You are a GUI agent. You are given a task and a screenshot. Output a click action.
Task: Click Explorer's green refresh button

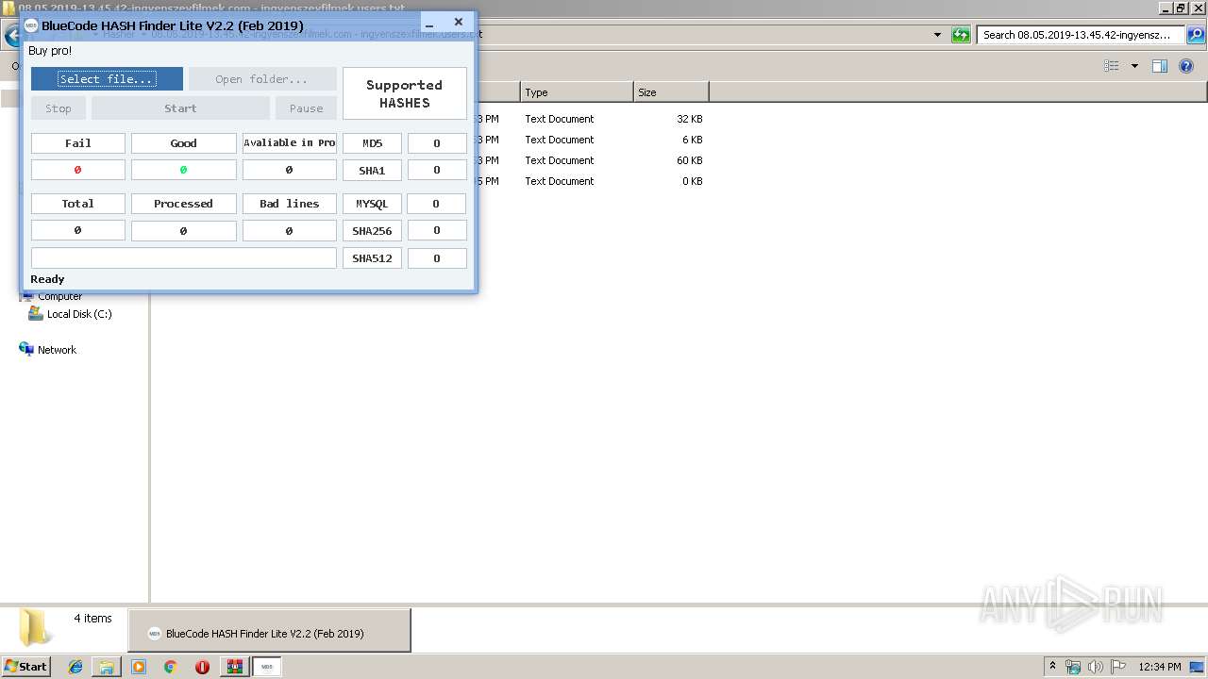tap(961, 35)
